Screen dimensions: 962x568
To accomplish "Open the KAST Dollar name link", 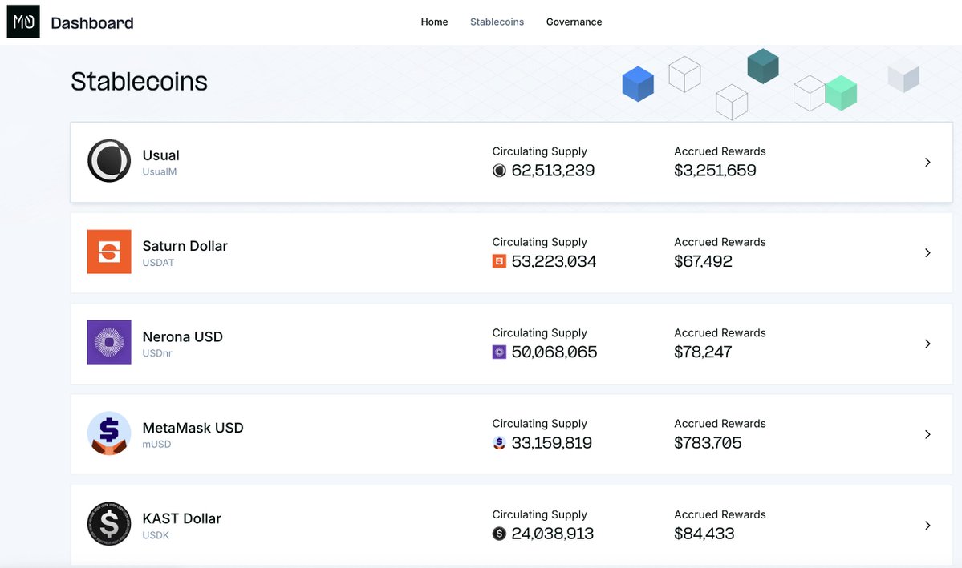I will tap(181, 518).
